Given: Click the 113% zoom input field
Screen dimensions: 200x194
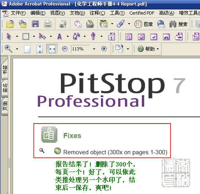Looking at the screenshot, I should coord(81,49).
